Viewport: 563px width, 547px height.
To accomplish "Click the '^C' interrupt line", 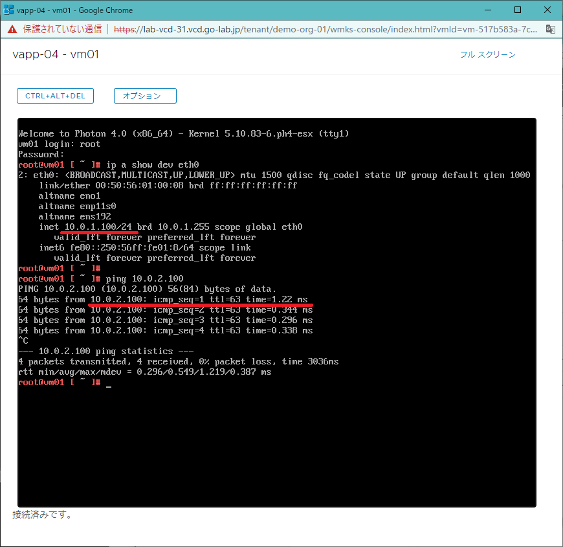I will coord(23,341).
